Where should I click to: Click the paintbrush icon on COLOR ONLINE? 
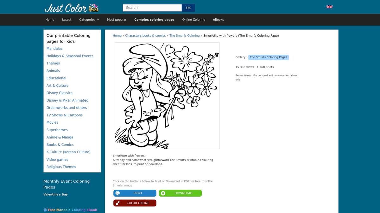tap(117, 203)
